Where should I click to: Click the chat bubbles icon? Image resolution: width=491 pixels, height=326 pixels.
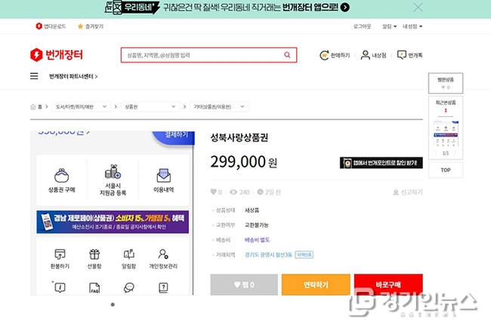(x=128, y=288)
